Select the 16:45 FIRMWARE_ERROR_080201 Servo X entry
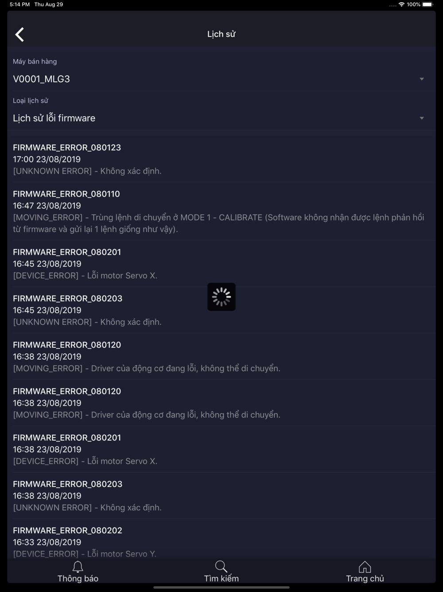The image size is (443, 592). (221, 264)
